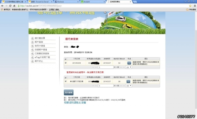Go back with the browser back arrow
Screen dimensions: 197x119
pyautogui.click(x=2, y=6)
